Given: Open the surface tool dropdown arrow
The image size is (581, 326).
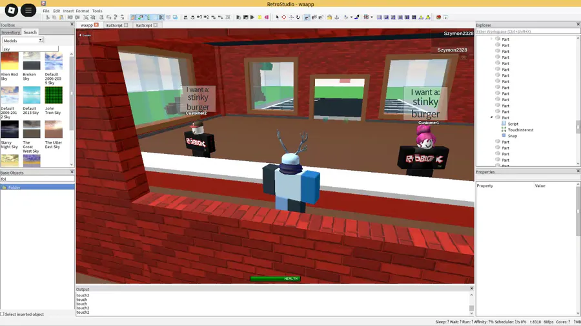Looking at the screenshot, I should (372, 17).
